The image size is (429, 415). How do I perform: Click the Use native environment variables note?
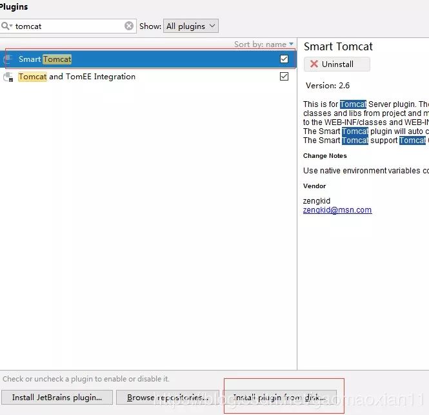366,171
